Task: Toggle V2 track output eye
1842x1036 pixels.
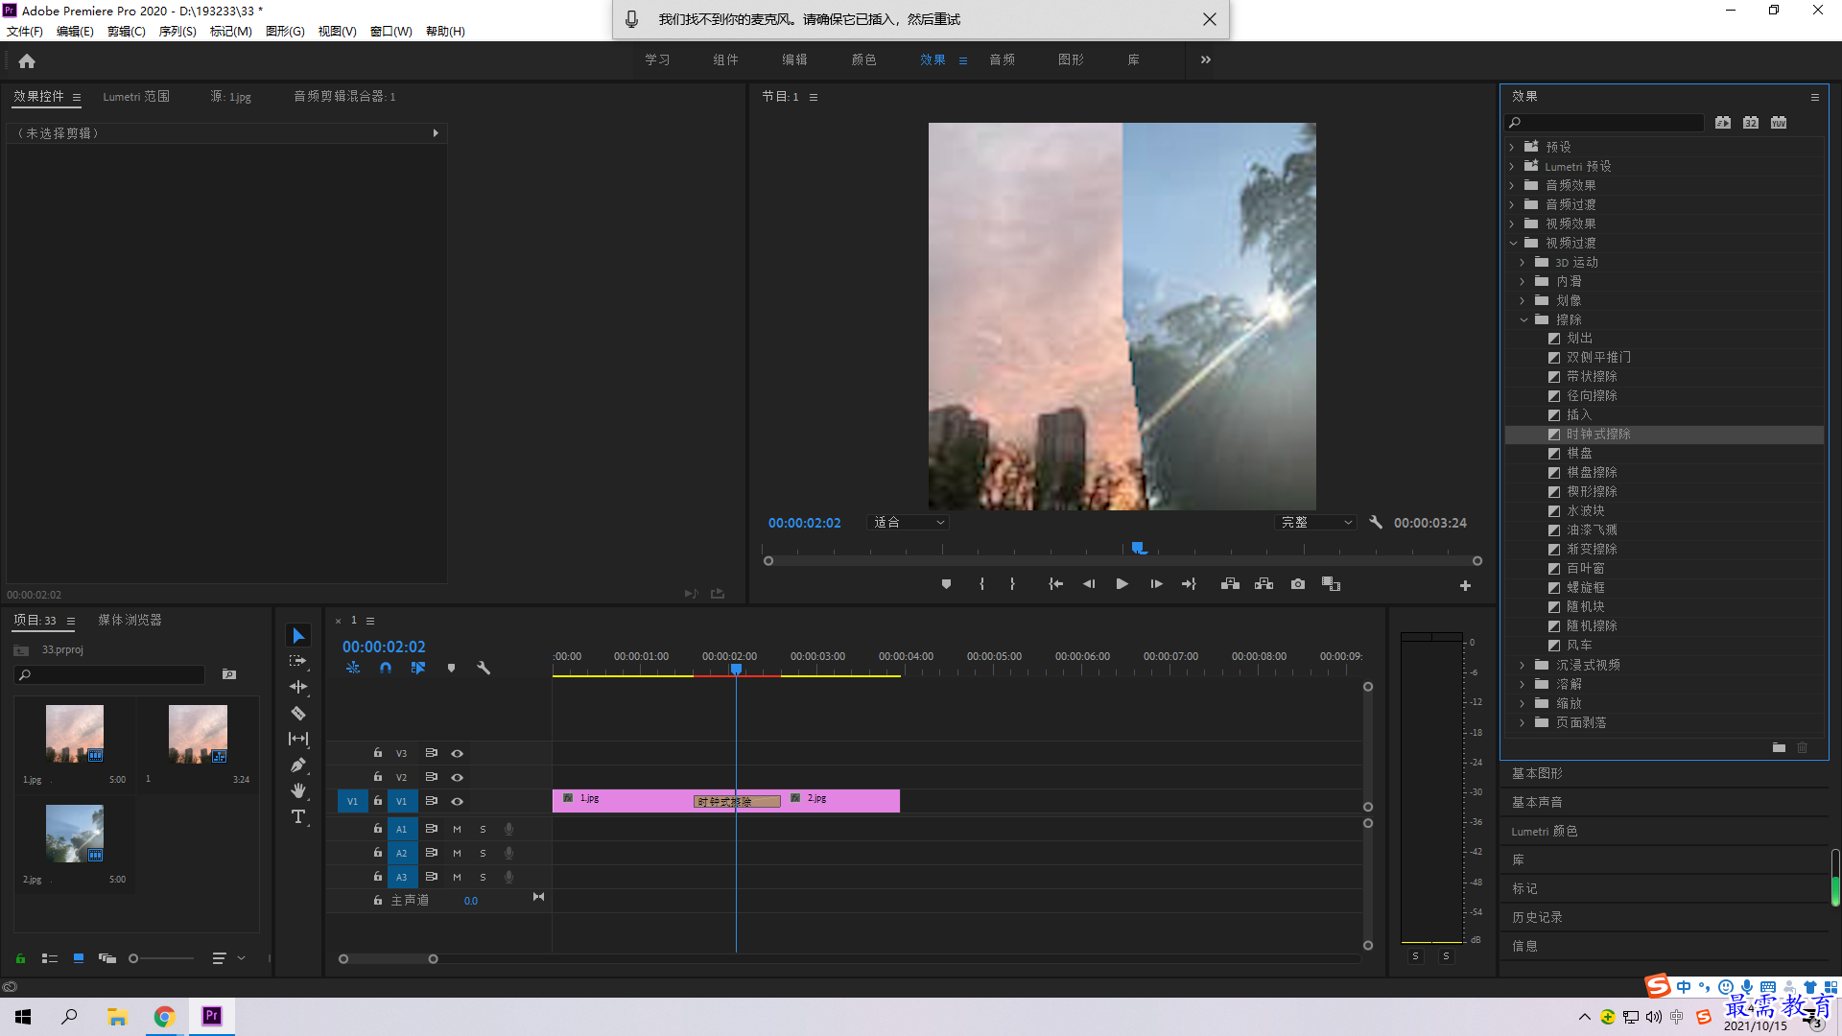Action: [x=458, y=778]
